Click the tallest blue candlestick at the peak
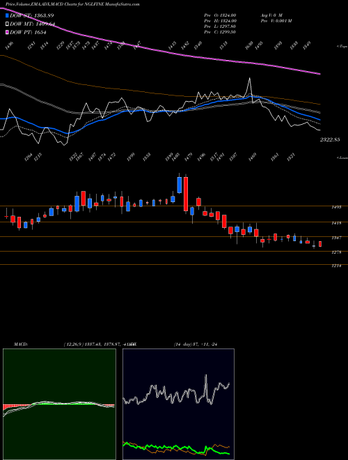 (180, 185)
